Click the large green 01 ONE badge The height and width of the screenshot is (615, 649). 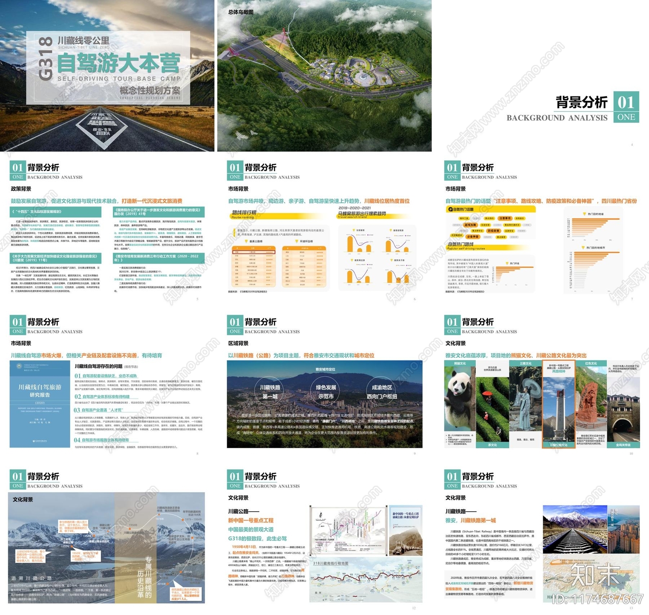pyautogui.click(x=626, y=107)
